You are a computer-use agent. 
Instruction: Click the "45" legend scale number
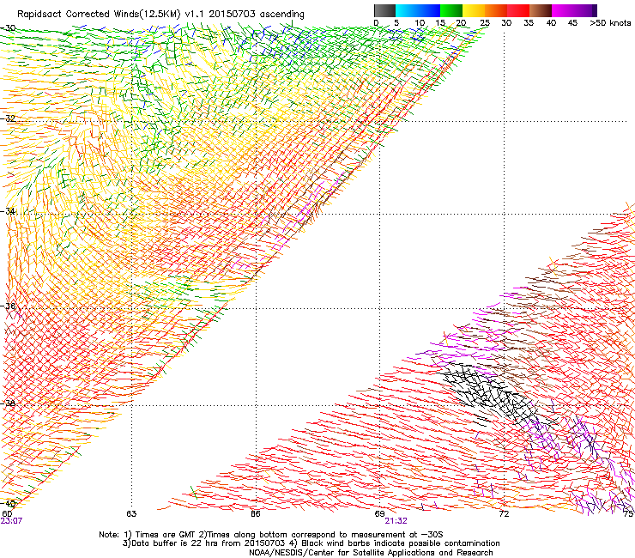[x=572, y=23]
